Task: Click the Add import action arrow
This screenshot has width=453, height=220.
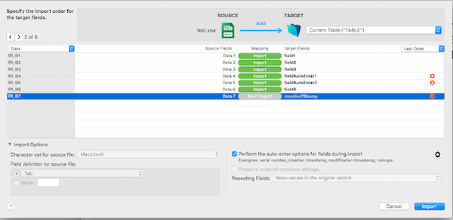Action: tap(261, 31)
